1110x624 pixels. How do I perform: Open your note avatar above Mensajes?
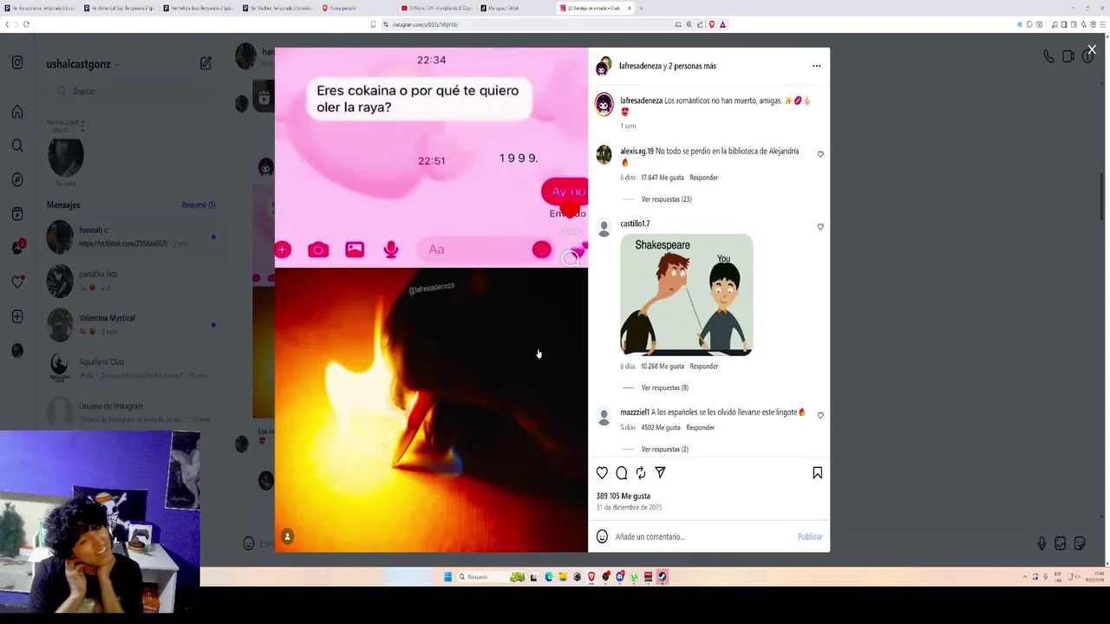(65, 157)
